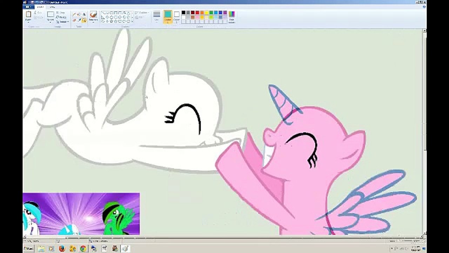Click the Brushes tool icon
The image size is (449, 253).
tap(93, 14)
